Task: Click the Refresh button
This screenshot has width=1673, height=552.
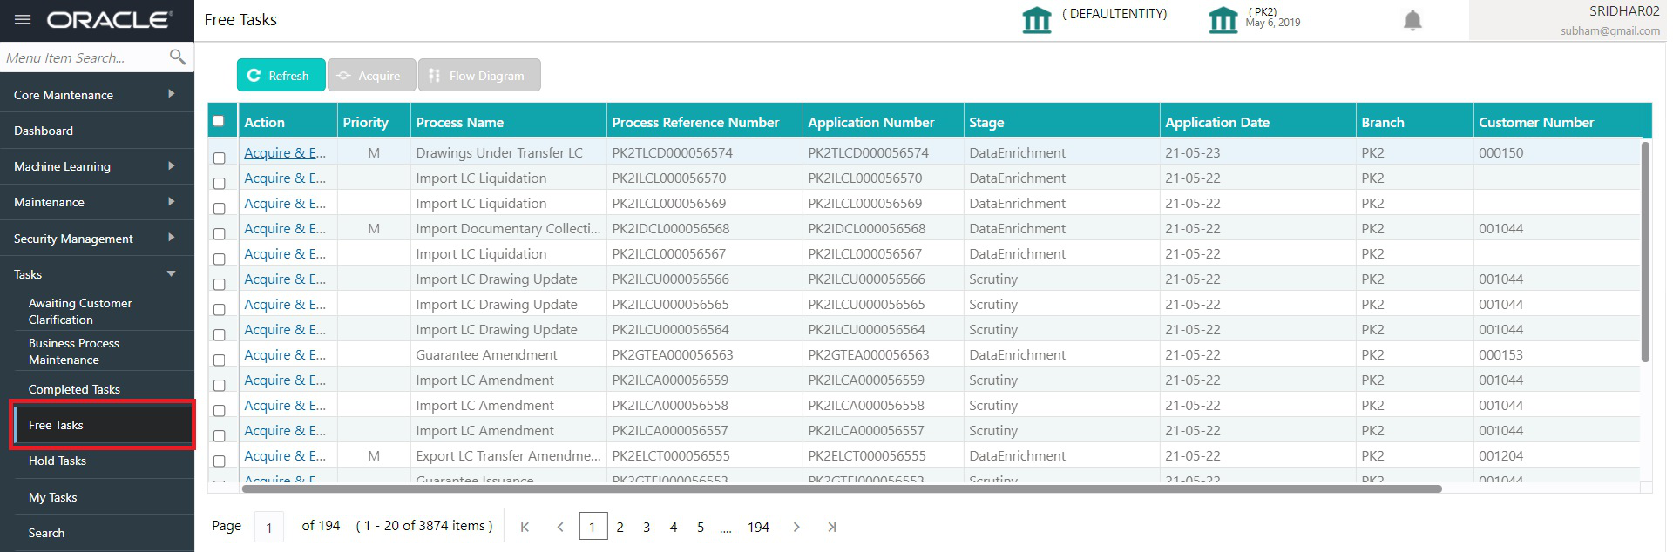Action: [x=281, y=75]
